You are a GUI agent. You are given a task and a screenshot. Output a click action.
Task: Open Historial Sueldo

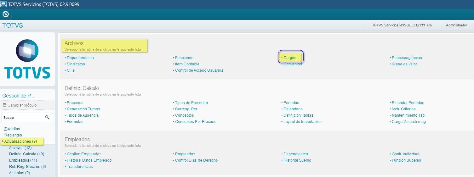297,160
